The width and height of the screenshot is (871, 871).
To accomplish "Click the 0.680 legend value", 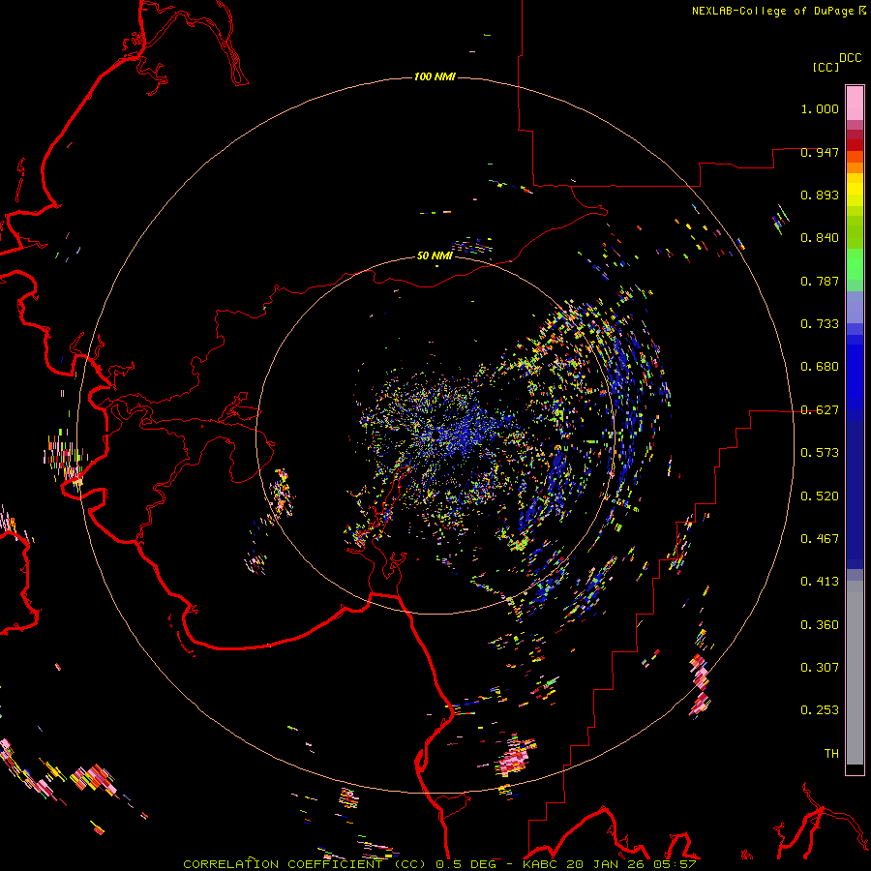I will [820, 367].
